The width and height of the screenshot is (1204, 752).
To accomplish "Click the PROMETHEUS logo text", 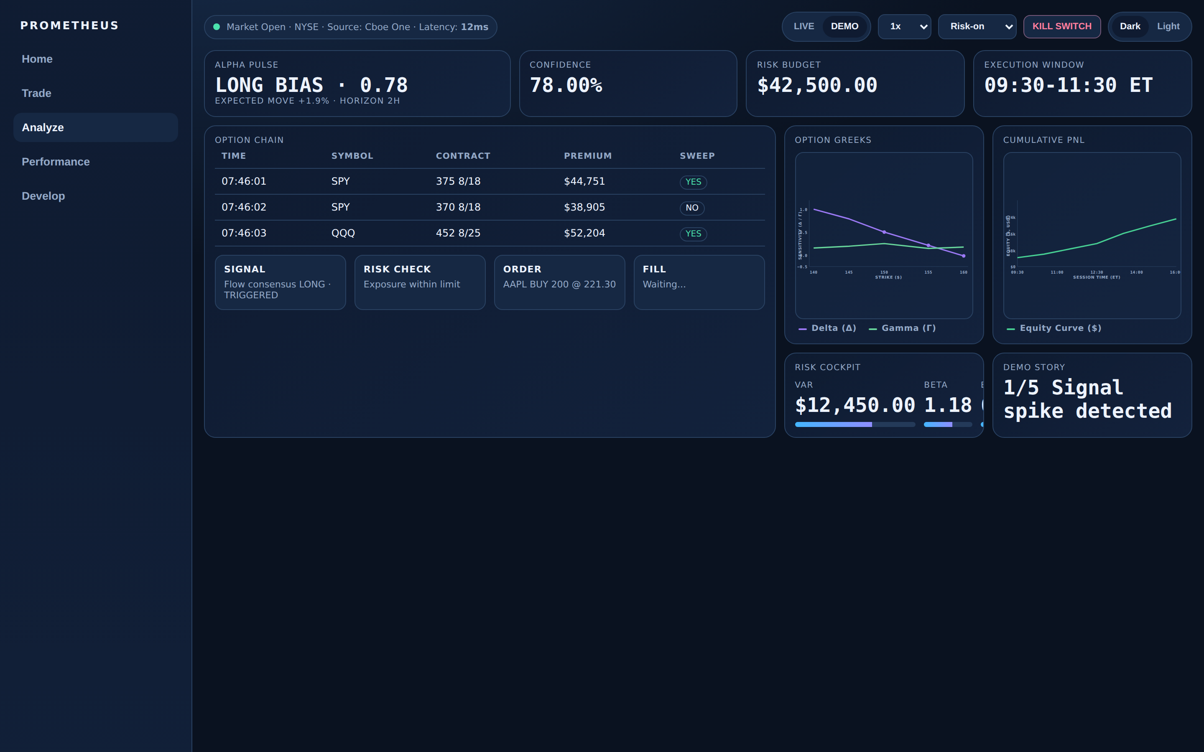I will tap(70, 25).
